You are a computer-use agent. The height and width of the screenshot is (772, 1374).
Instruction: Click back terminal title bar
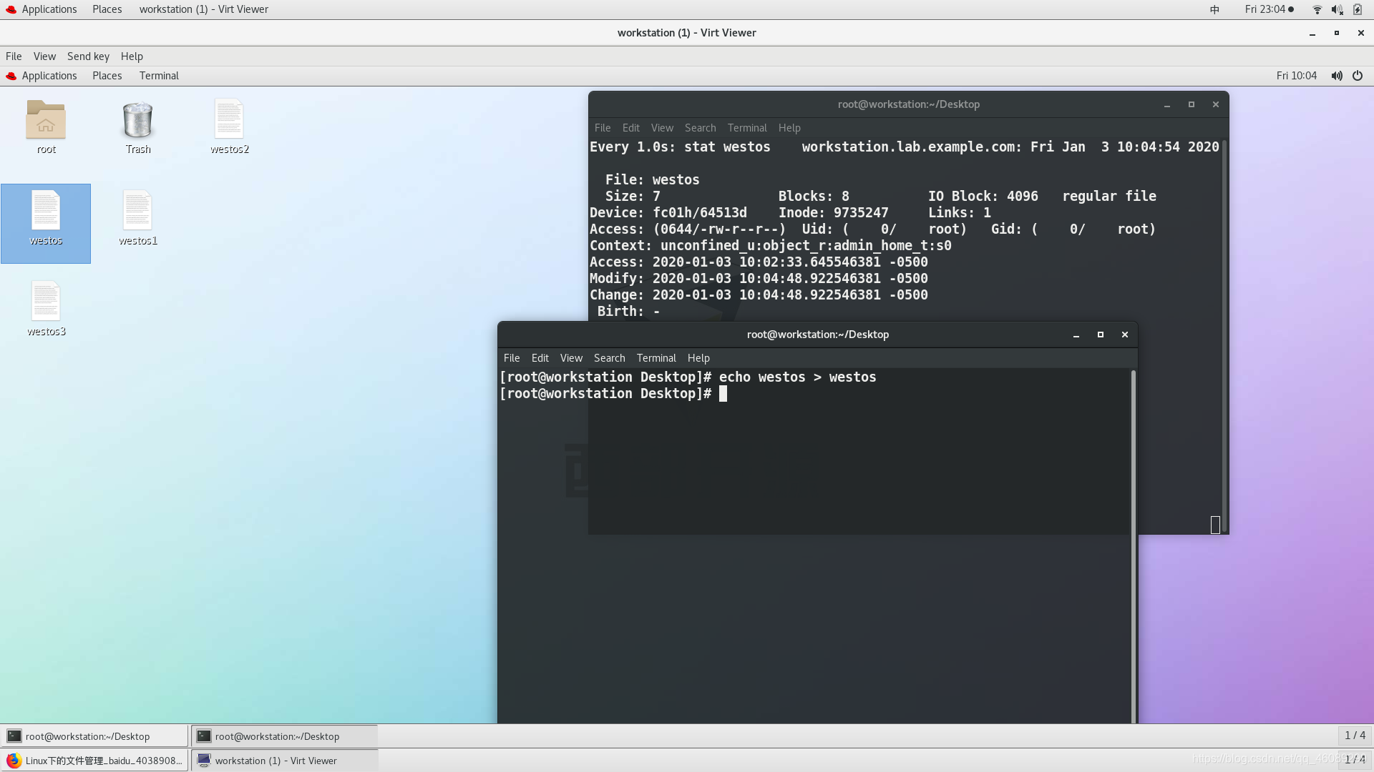coord(908,104)
